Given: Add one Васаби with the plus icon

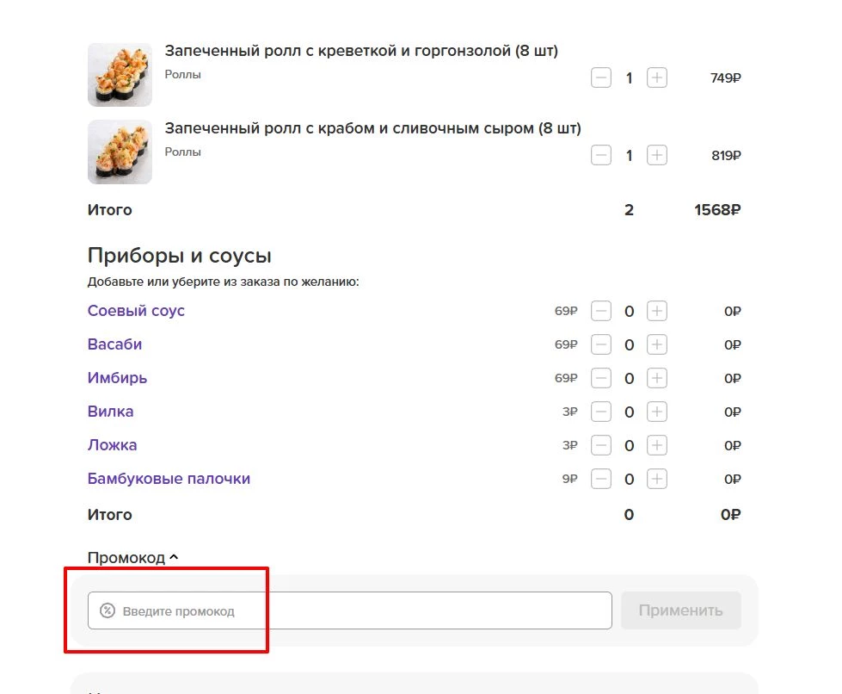Looking at the screenshot, I should (x=656, y=344).
